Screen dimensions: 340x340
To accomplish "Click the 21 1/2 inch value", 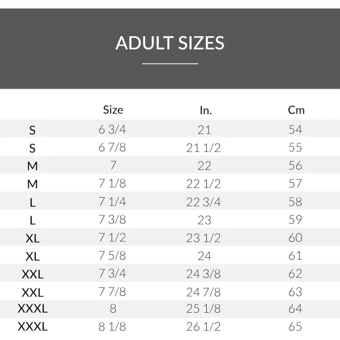I will click(x=203, y=148).
